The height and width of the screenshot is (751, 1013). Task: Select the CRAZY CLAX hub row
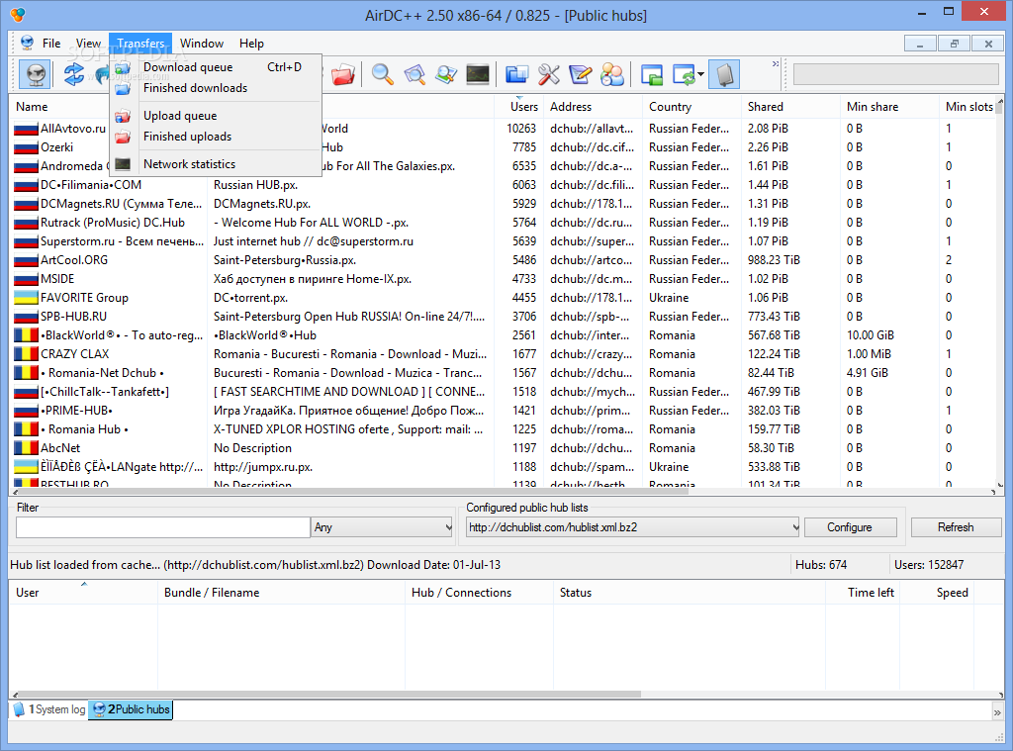tap(503, 354)
